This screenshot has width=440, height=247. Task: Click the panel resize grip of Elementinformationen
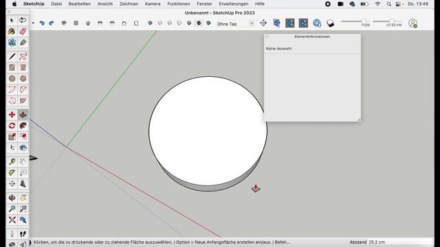point(359,119)
